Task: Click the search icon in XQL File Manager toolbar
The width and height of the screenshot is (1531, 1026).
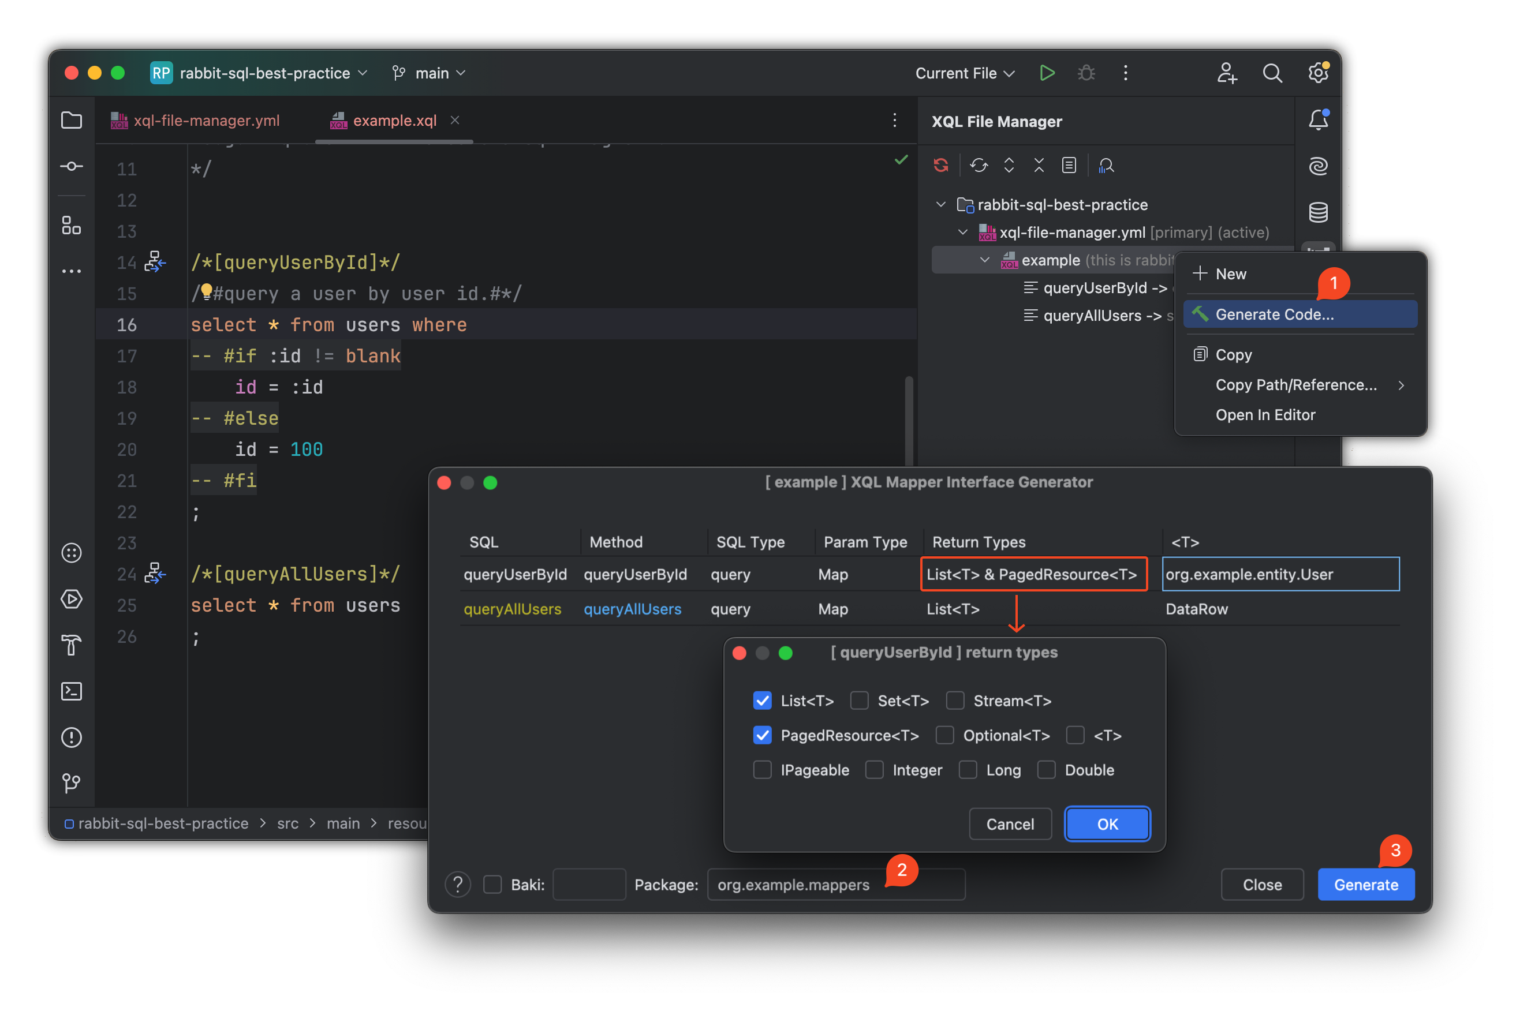Action: [x=1106, y=166]
